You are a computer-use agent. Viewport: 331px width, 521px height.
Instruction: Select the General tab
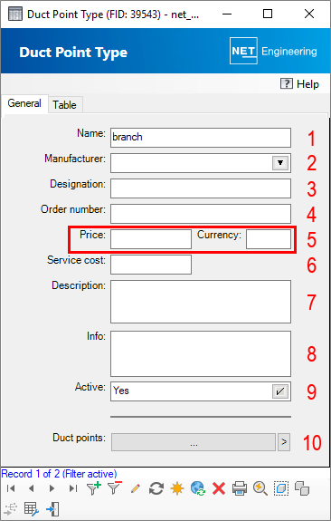pos(24,103)
